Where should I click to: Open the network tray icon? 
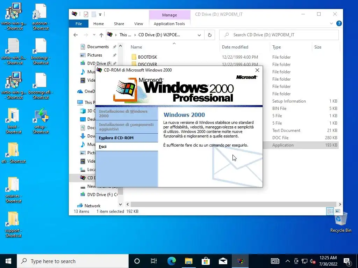click(305, 261)
